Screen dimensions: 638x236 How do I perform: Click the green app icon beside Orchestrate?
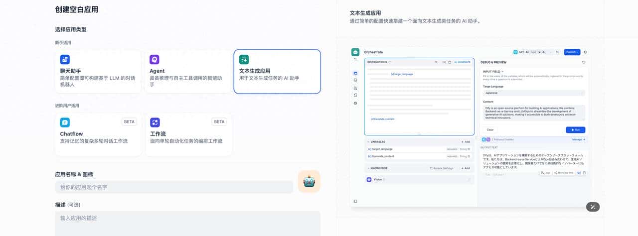click(x=355, y=52)
